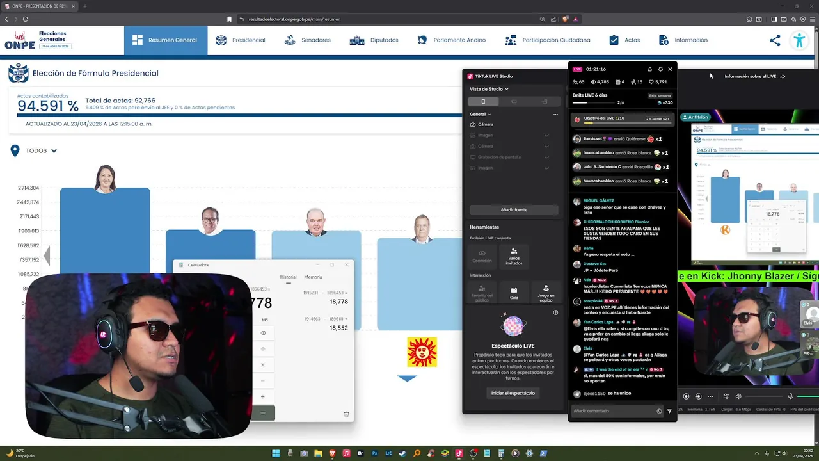
Task: Click the likes heart count 5,791
Action: point(658,82)
